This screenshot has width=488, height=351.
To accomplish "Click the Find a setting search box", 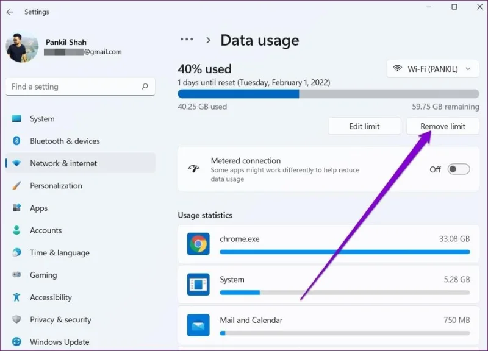I will [81, 87].
